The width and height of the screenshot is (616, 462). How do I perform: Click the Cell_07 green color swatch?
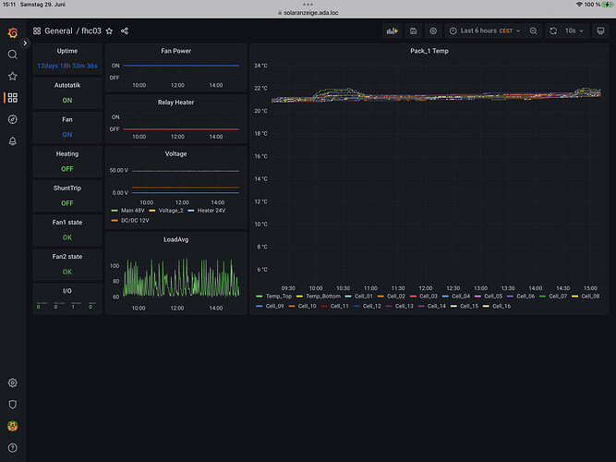[x=542, y=296]
